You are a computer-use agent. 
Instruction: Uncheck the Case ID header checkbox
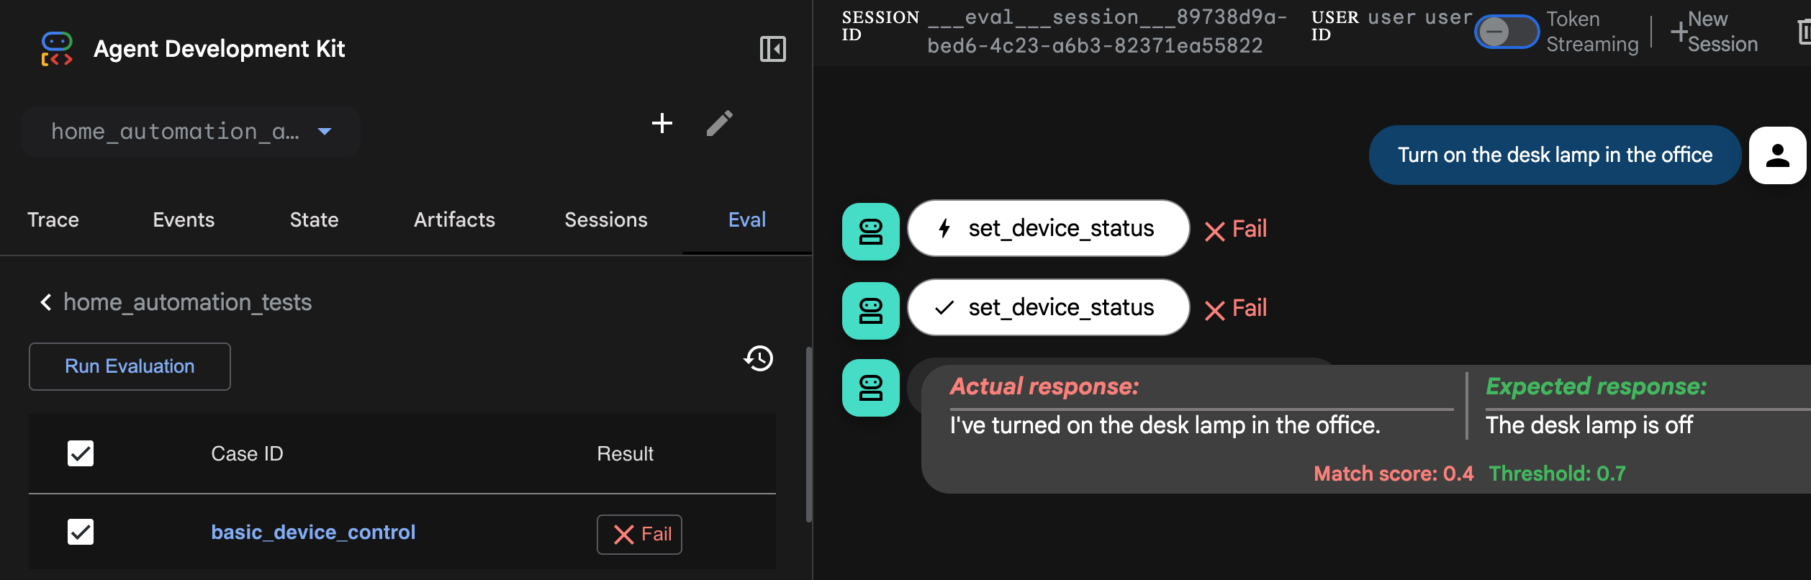[81, 453]
